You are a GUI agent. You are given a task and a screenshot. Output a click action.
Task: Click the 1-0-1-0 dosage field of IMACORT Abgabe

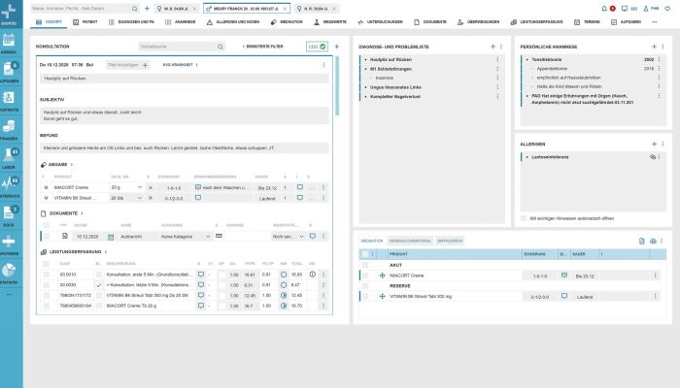[x=174, y=187]
